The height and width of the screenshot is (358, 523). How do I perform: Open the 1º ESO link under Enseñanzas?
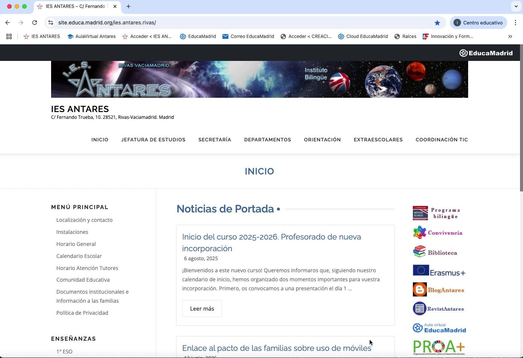[64, 352]
